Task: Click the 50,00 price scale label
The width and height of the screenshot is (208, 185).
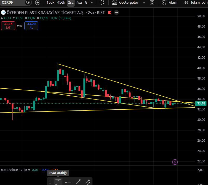Action: [201, 16]
